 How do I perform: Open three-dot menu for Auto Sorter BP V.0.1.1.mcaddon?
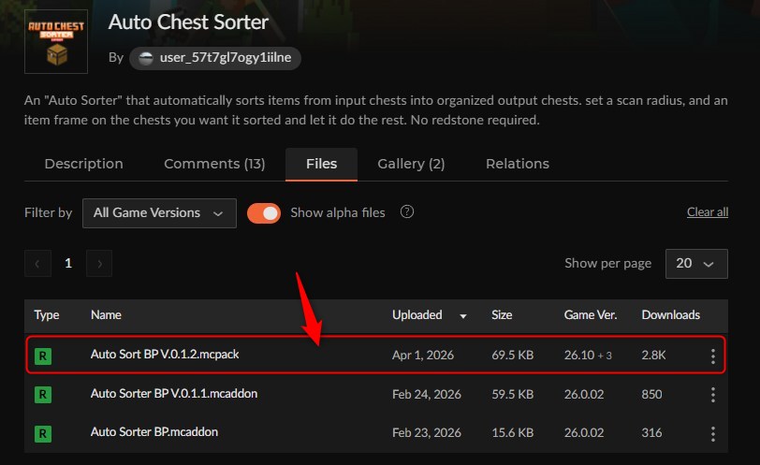[712, 394]
